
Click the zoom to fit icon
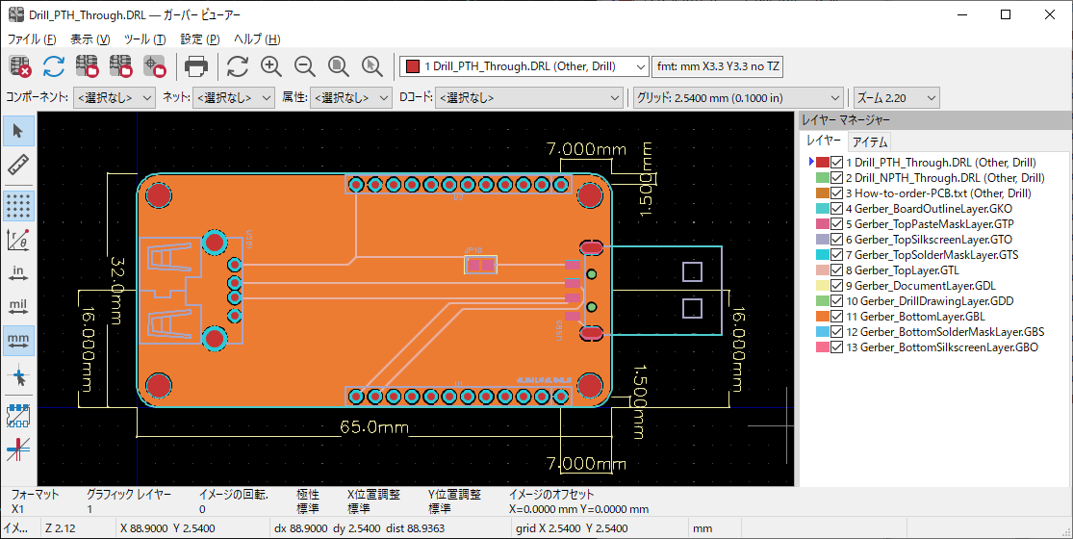(339, 66)
